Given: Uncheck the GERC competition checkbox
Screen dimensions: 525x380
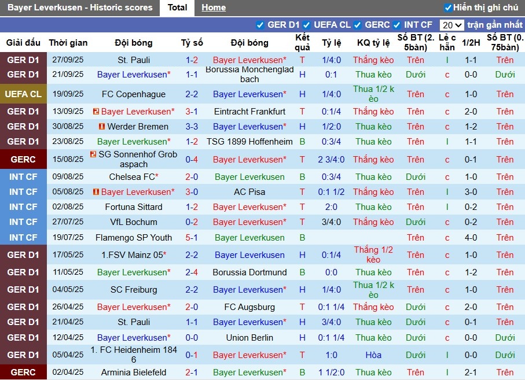Looking at the screenshot, I should 358,25.
